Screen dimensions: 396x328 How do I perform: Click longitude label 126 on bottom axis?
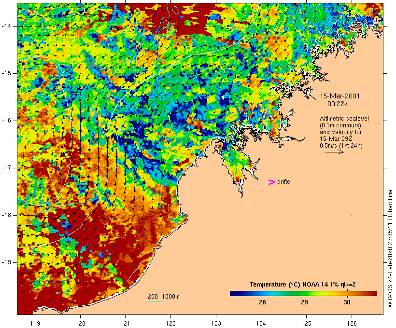tap(352, 323)
